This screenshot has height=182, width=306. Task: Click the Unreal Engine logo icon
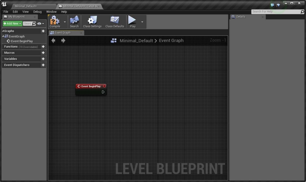tap(4, 4)
